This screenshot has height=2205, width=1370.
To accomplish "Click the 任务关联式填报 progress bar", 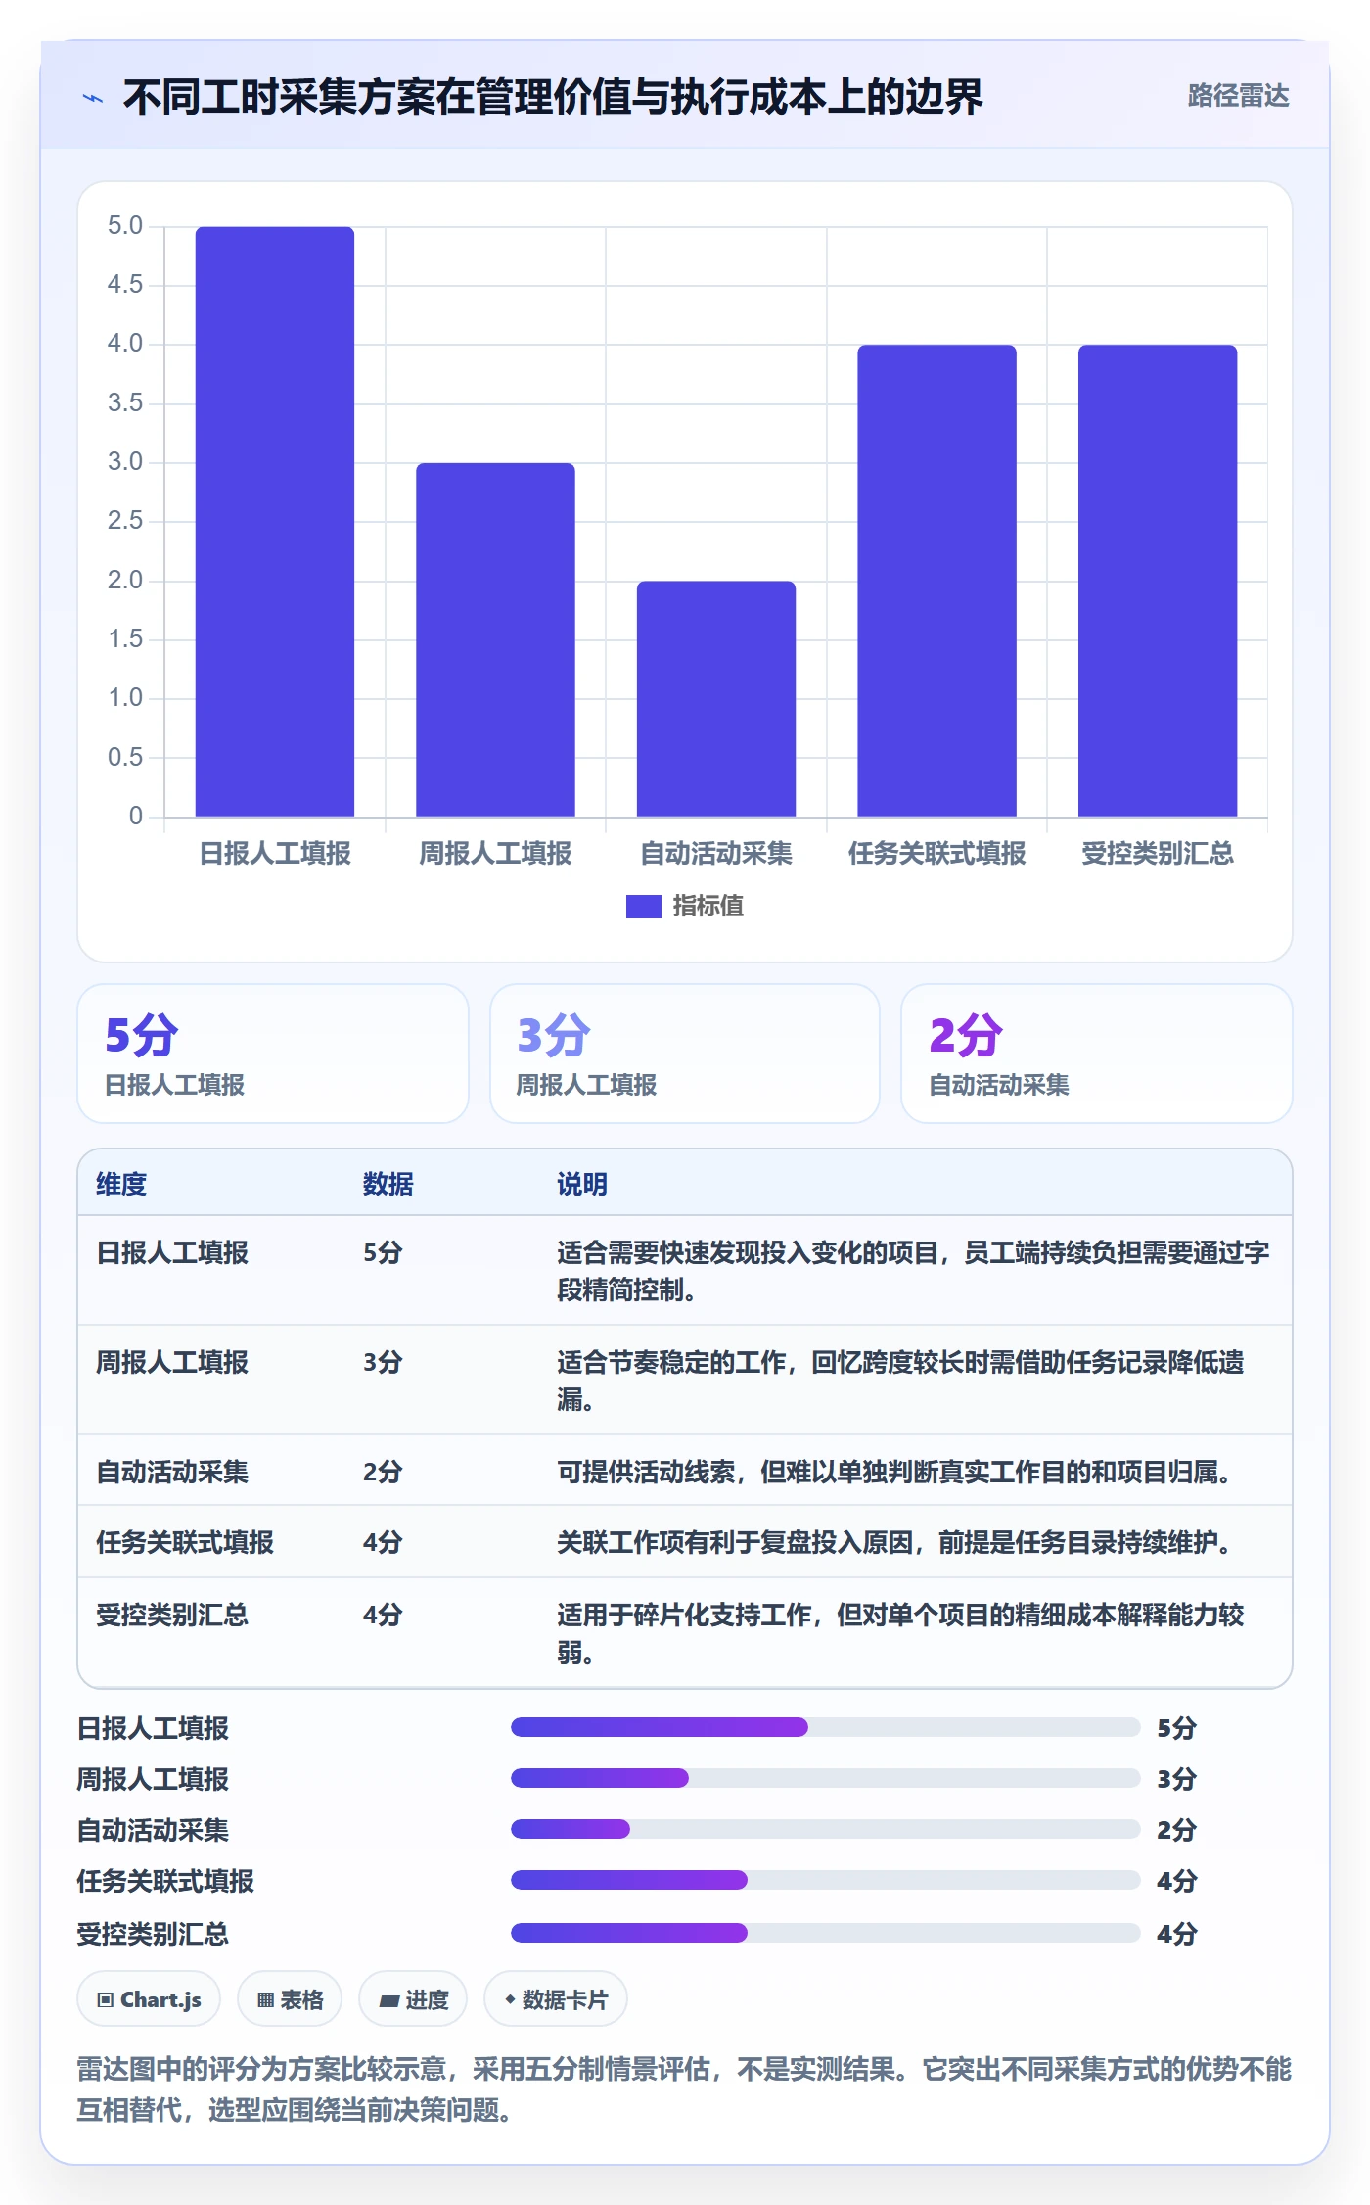I will click(825, 1880).
